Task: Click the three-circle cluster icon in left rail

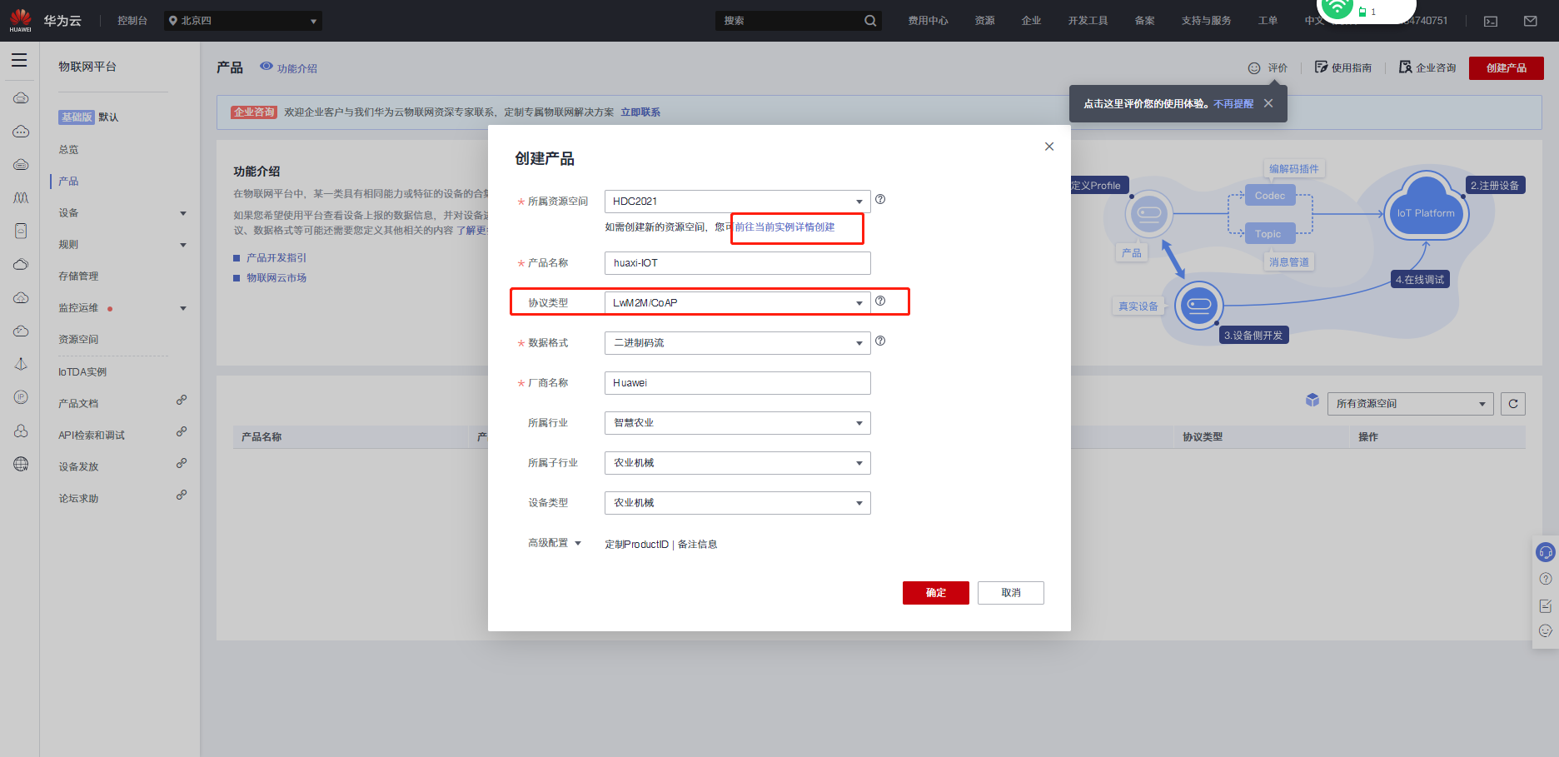Action: (x=21, y=431)
